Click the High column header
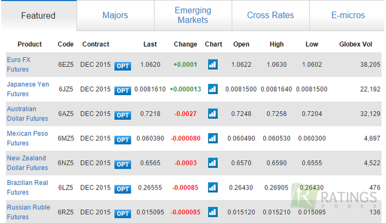Viewport: 386px width, 223px height. coord(277,44)
